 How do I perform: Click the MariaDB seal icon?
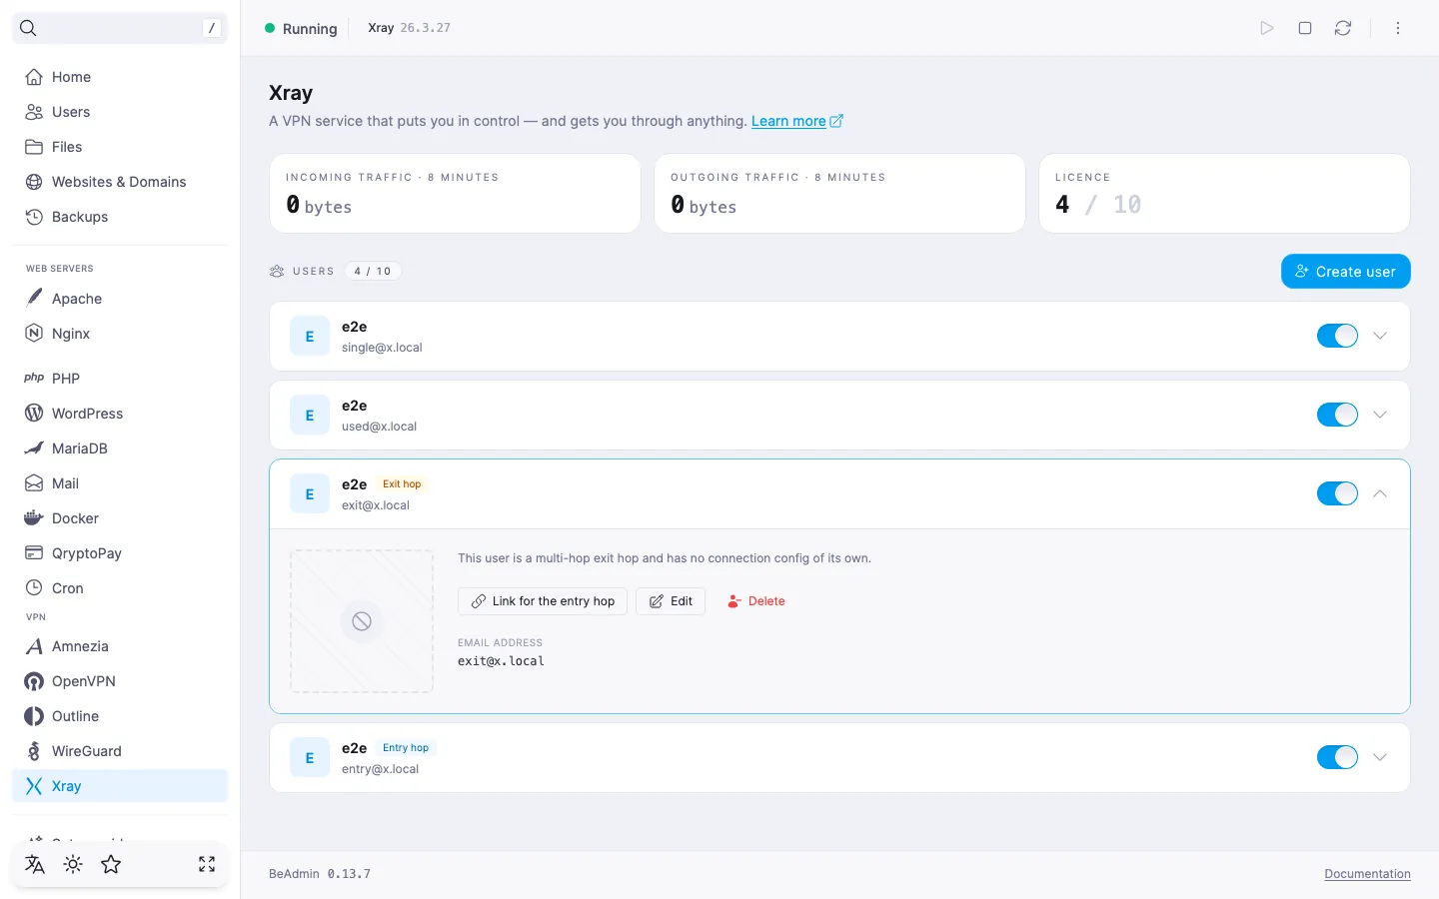(34, 448)
